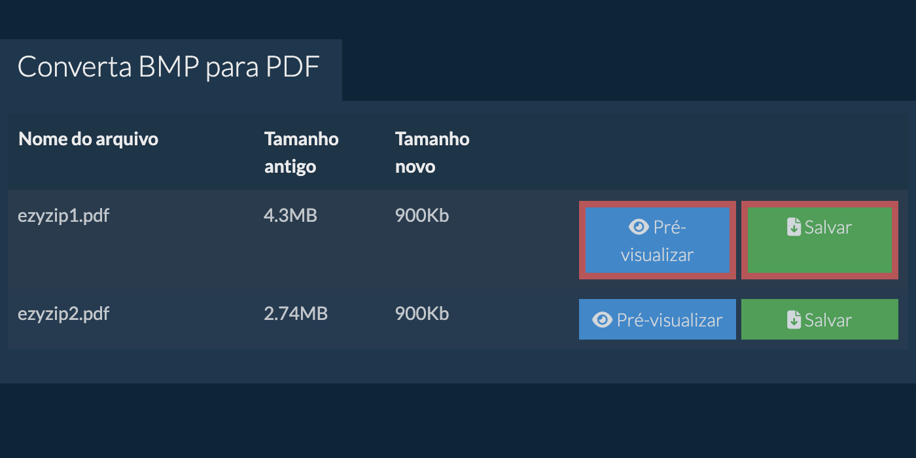This screenshot has height=458, width=916.
Task: Save ezyzip1.pdf using its Salvar button
Action: 819,240
